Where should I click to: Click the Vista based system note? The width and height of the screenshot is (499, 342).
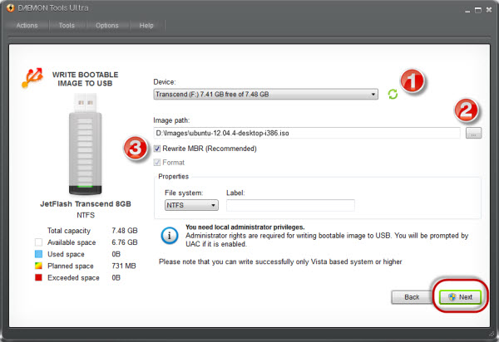280,261
